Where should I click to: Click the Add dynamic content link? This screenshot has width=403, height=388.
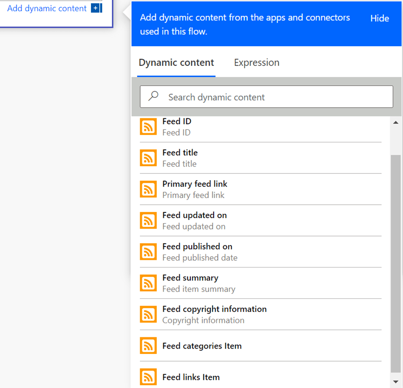[47, 9]
